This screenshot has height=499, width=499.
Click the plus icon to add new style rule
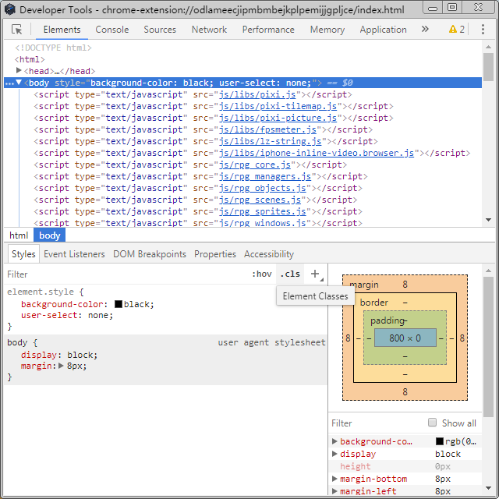coord(315,274)
